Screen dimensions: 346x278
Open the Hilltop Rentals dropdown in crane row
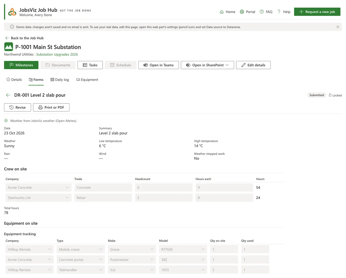[29, 249]
